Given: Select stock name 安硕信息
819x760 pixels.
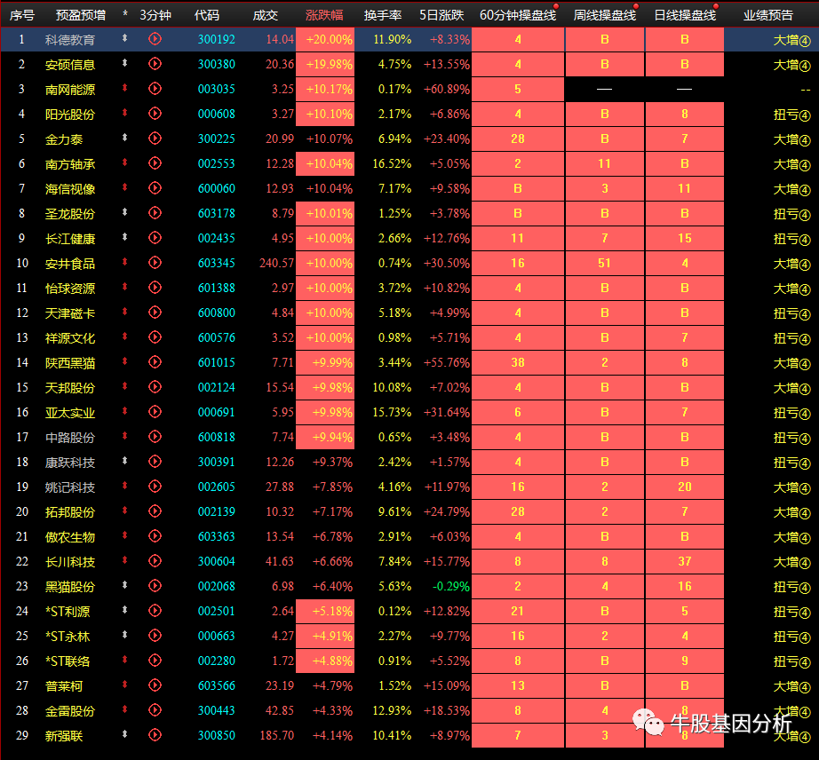Looking at the screenshot, I should point(70,65).
